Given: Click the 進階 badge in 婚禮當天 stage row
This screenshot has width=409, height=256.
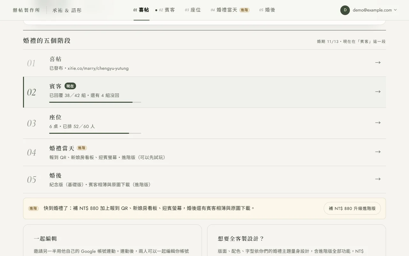Looking at the screenshot, I should tap(81, 148).
